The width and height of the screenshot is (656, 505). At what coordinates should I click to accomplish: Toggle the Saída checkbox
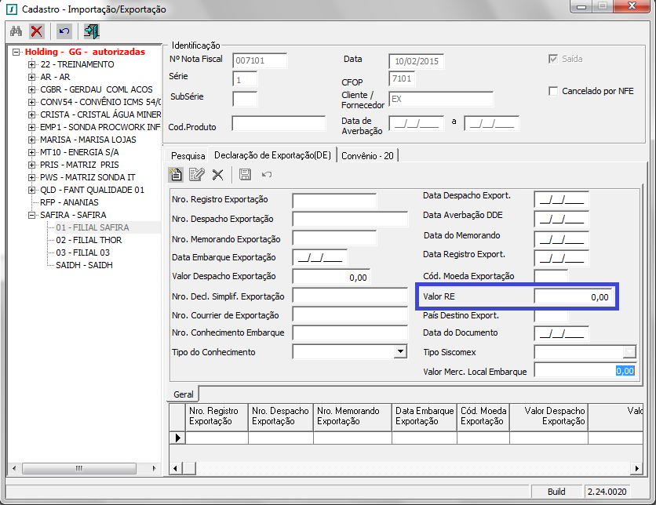(x=553, y=60)
